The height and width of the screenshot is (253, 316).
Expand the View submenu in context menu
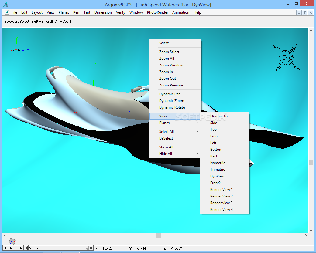175,116
